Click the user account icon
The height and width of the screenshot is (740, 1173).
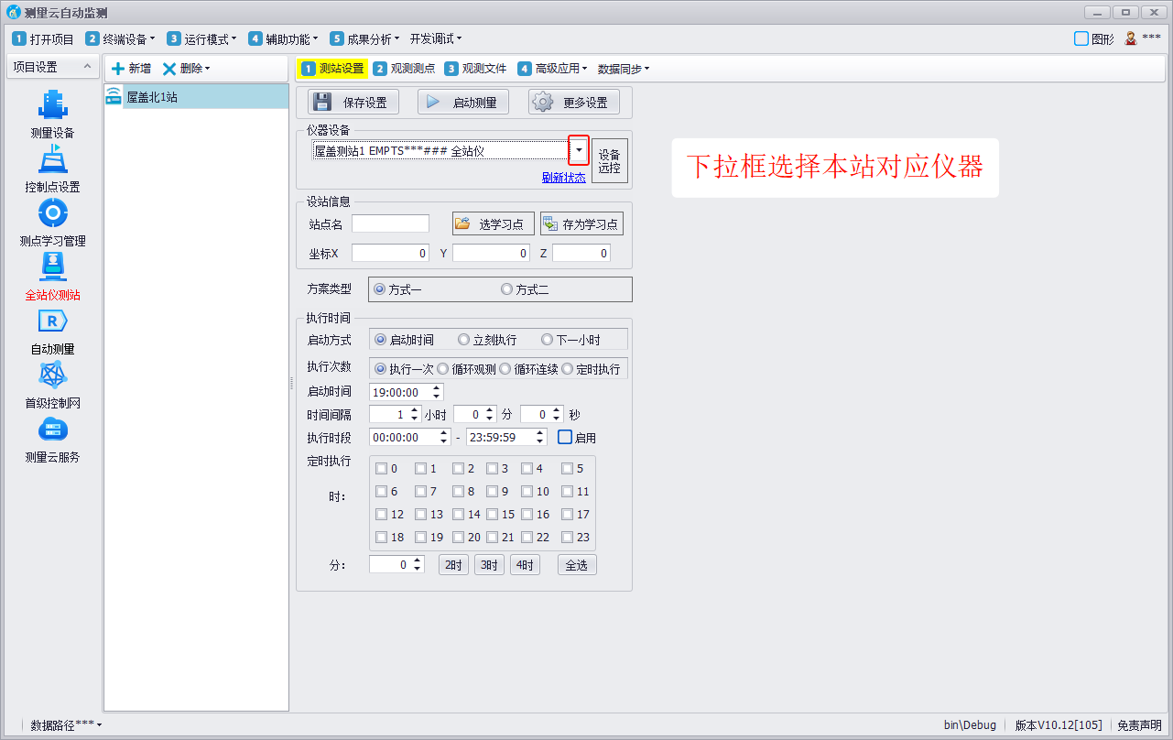pyautogui.click(x=1131, y=38)
